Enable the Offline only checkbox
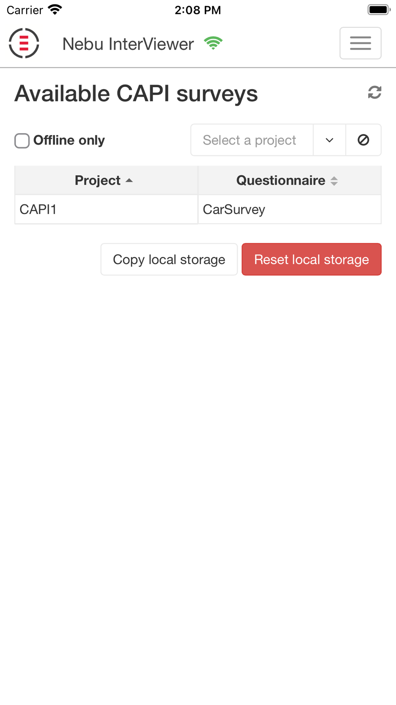Image resolution: width=396 pixels, height=705 pixels. coord(22,141)
